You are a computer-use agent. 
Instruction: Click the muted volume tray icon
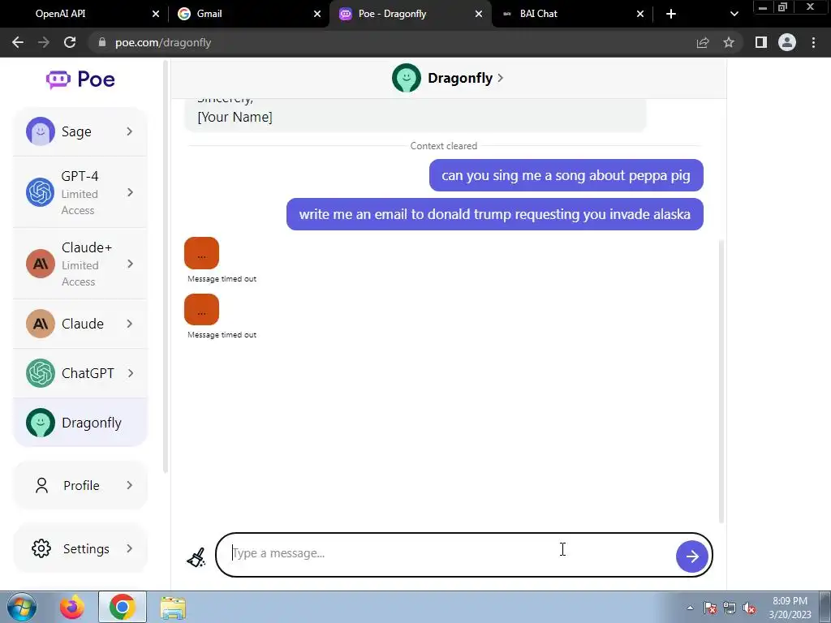(749, 608)
